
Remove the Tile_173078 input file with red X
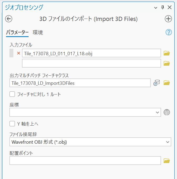pos(18,53)
